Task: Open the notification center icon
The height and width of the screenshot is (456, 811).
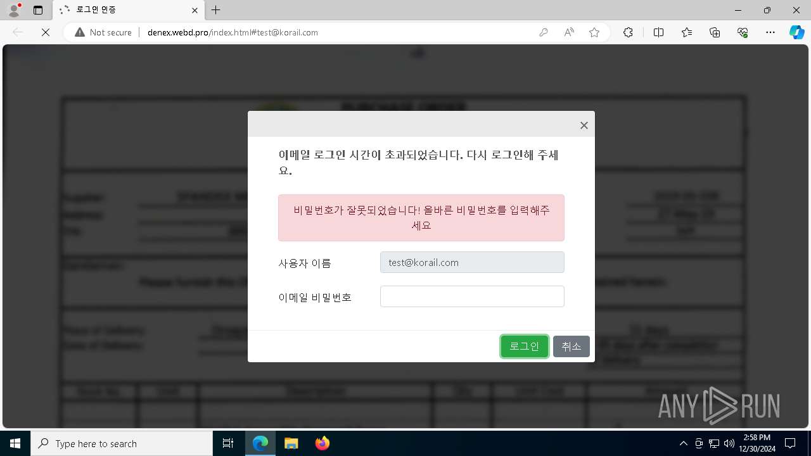Action: click(x=790, y=443)
